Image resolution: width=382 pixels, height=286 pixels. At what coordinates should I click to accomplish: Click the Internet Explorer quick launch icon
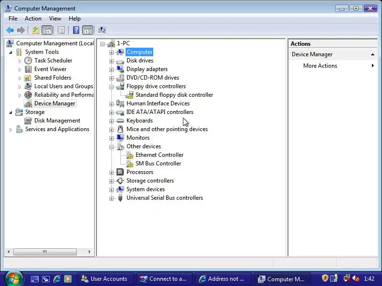[57, 279]
